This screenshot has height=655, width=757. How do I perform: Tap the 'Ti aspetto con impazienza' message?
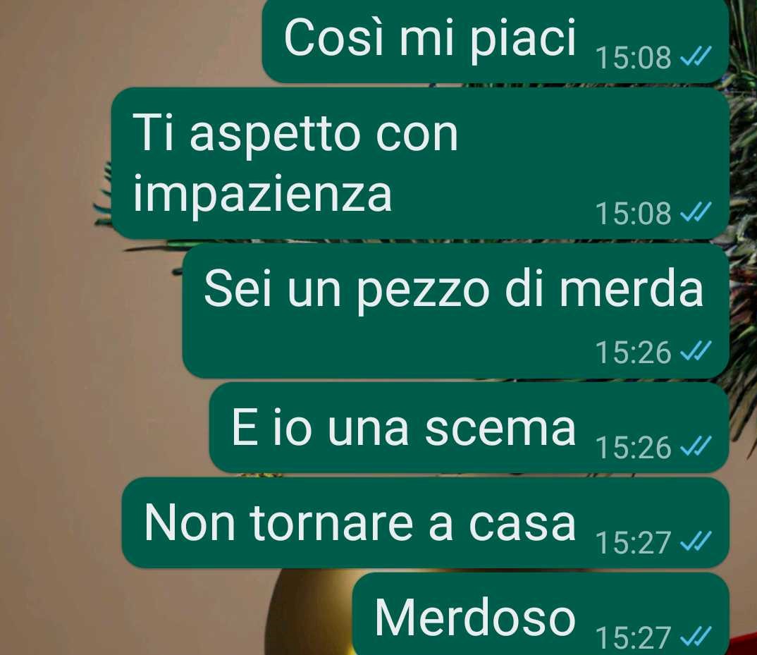(420, 164)
